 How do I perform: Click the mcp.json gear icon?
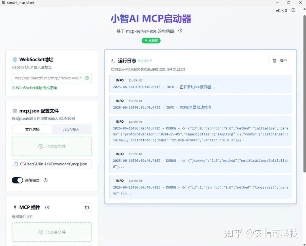point(15,111)
